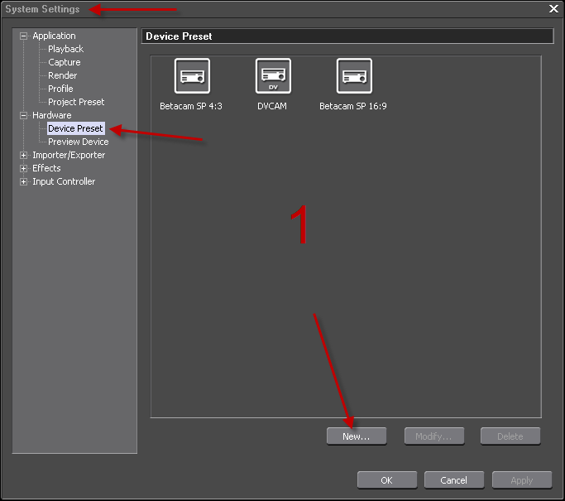Collapse the Hardware tree node

coord(23,115)
